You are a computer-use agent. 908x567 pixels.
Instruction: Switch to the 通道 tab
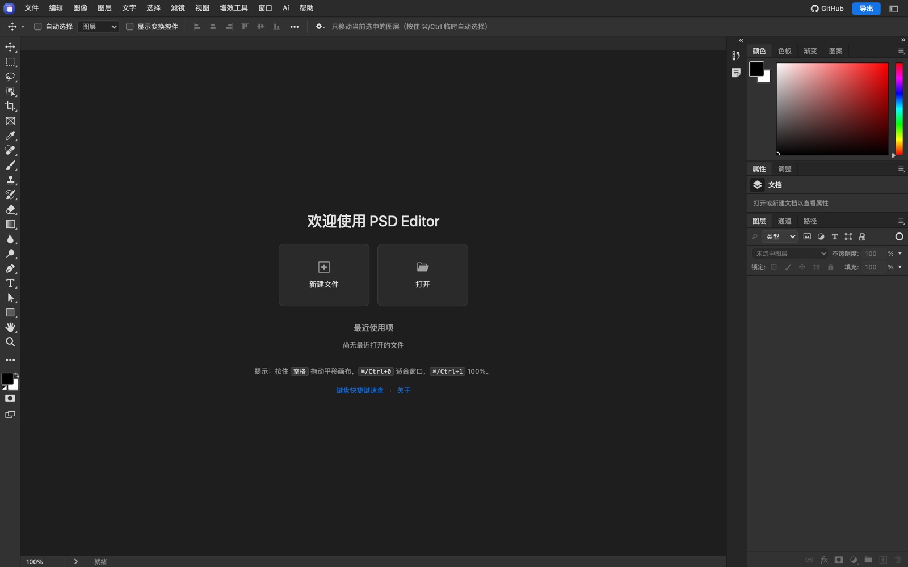(x=784, y=221)
